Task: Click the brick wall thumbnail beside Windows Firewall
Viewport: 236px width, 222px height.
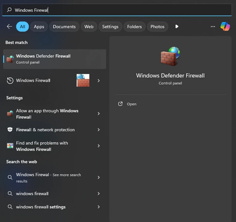Action: 83,80
